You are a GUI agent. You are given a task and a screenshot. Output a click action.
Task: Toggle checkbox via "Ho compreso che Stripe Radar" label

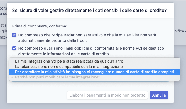(x=87, y=38)
